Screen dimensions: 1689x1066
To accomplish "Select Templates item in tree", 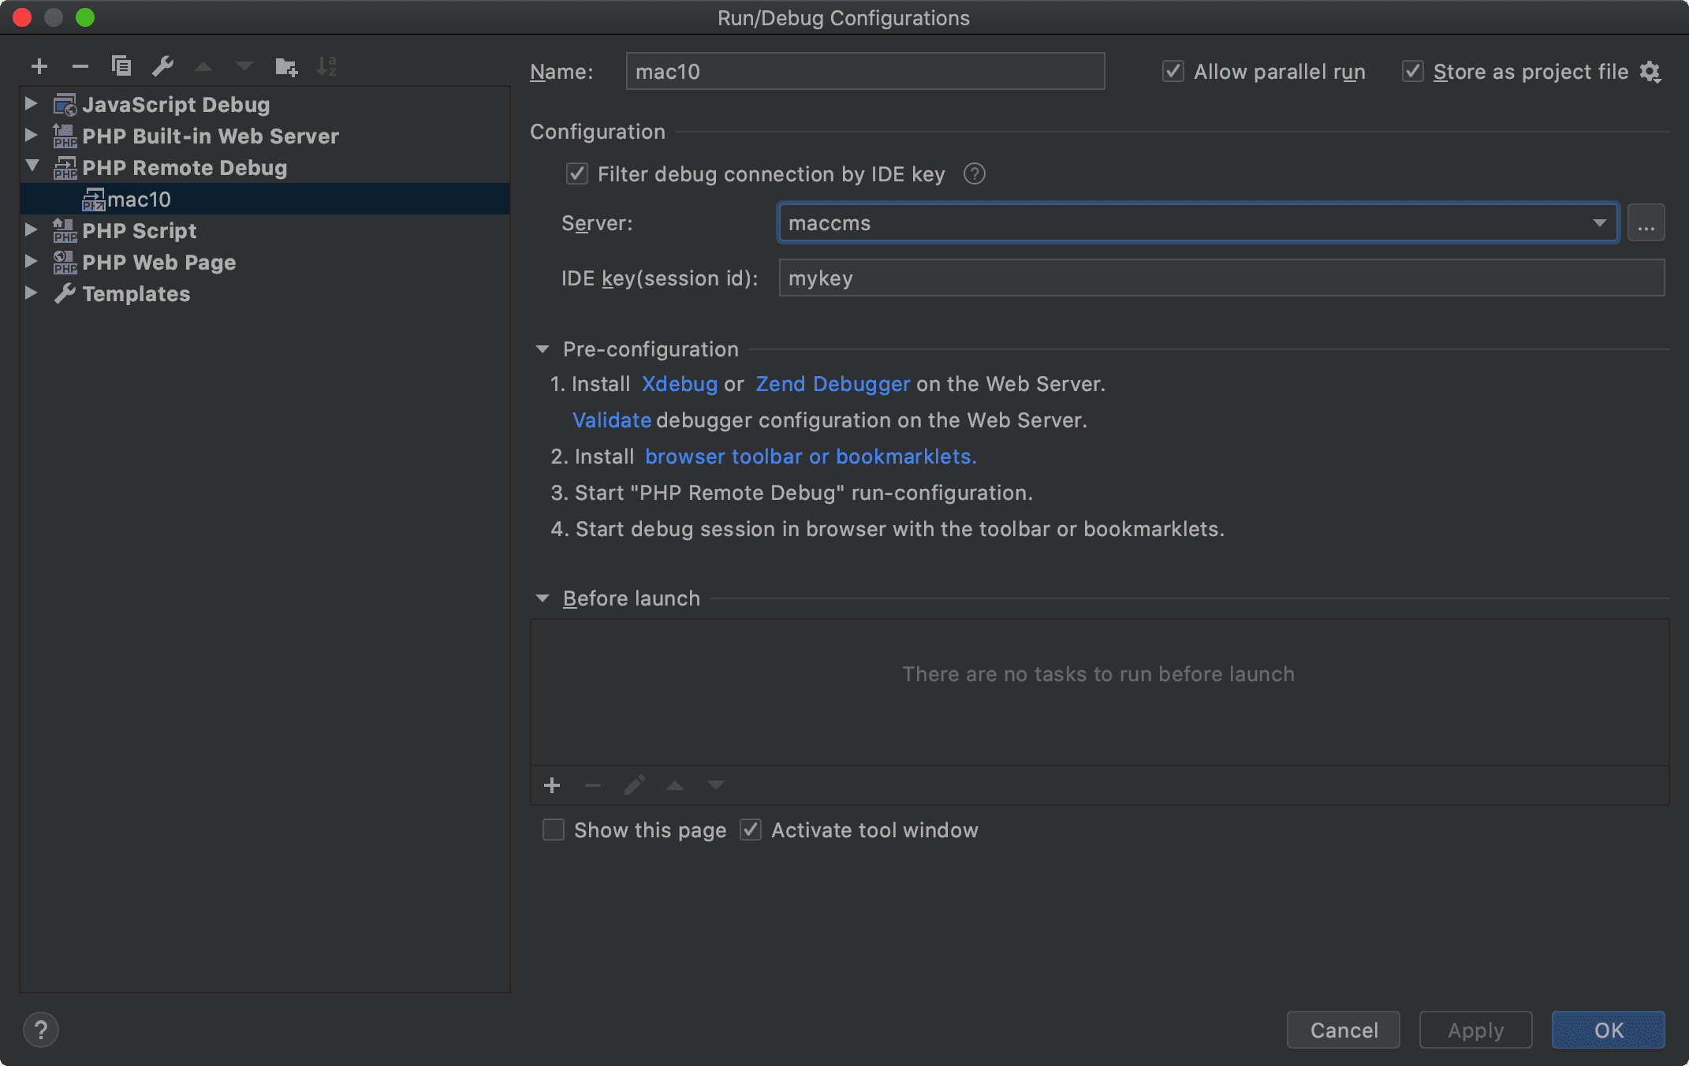I will pyautogui.click(x=136, y=294).
